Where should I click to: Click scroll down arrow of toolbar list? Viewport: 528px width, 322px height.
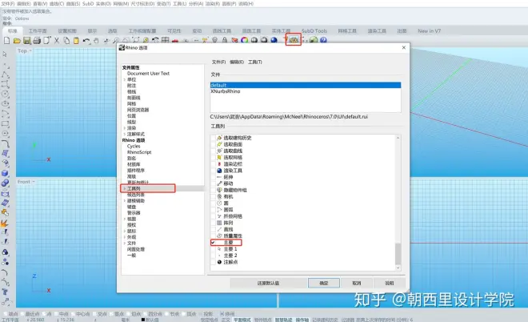click(x=398, y=268)
